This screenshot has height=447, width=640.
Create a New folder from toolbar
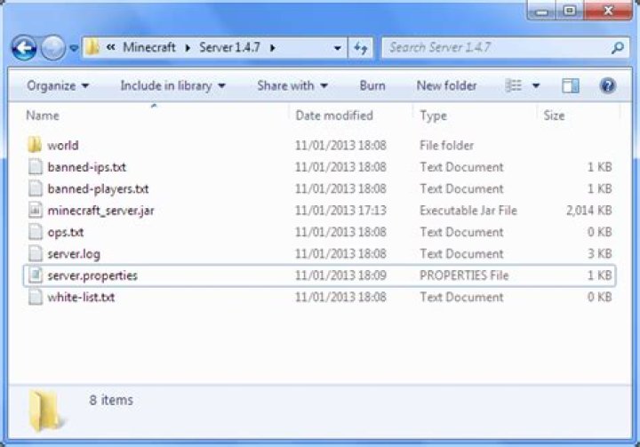click(446, 85)
